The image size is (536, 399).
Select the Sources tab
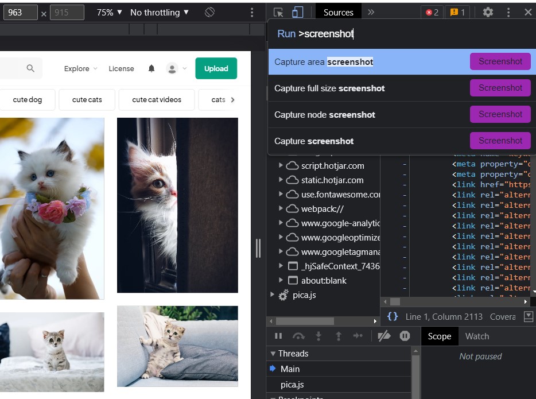[x=338, y=11]
